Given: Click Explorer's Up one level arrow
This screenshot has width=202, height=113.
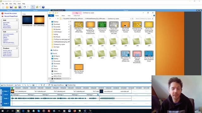Looking at the screenshot, I should 58,19.
